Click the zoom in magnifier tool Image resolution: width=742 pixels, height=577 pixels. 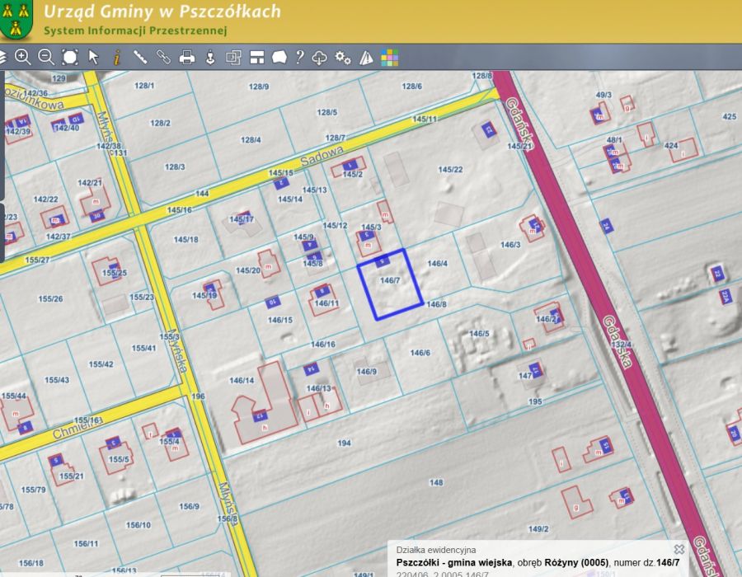[x=22, y=57]
